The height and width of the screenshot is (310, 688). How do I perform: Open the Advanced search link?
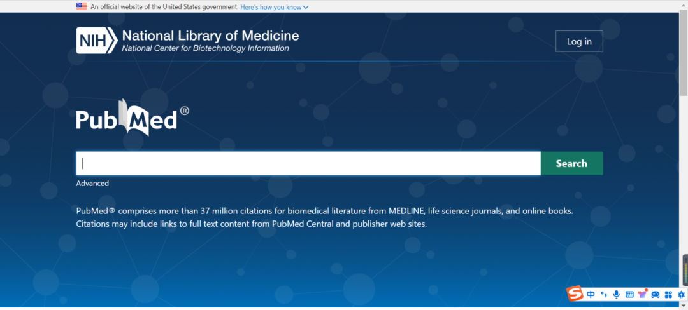point(92,183)
